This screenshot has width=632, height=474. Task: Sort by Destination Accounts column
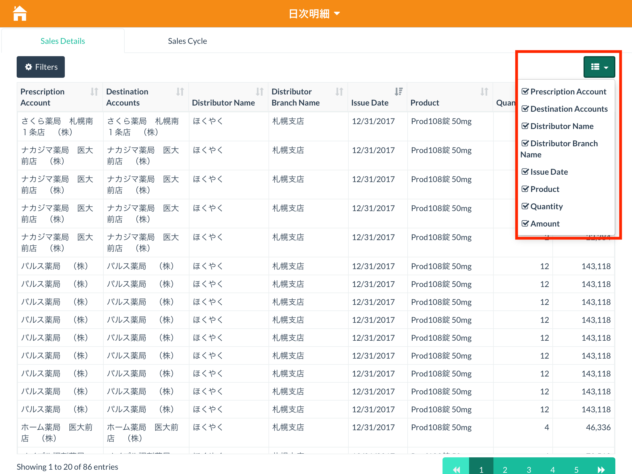[180, 92]
